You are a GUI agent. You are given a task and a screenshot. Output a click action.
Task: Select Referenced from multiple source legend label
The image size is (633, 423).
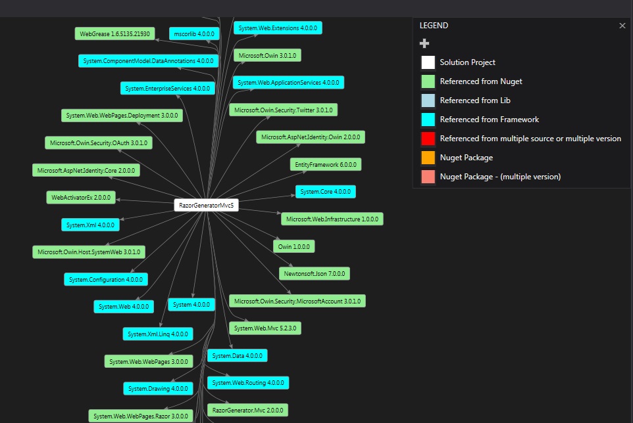click(x=530, y=139)
